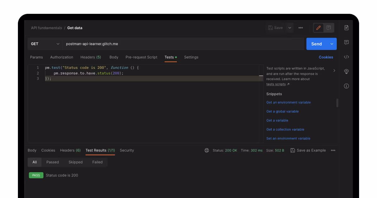
Task: Filter test results by All
Action: (x=35, y=162)
